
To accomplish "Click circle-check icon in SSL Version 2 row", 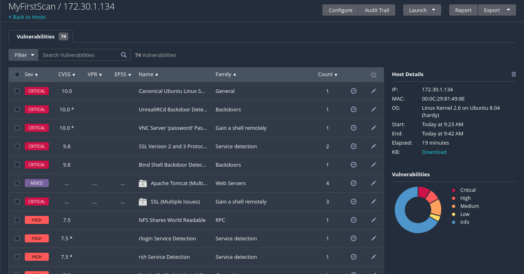I will 354,146.
